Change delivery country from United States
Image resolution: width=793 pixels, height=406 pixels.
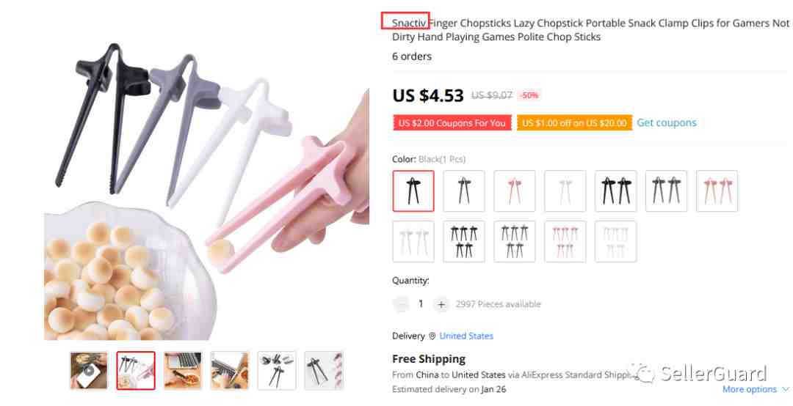466,336
